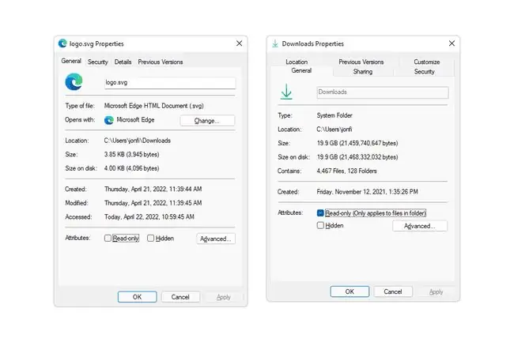Click the Edge icon in logo.svg title bar
Screen dimensions: 514x342
click(62, 43)
